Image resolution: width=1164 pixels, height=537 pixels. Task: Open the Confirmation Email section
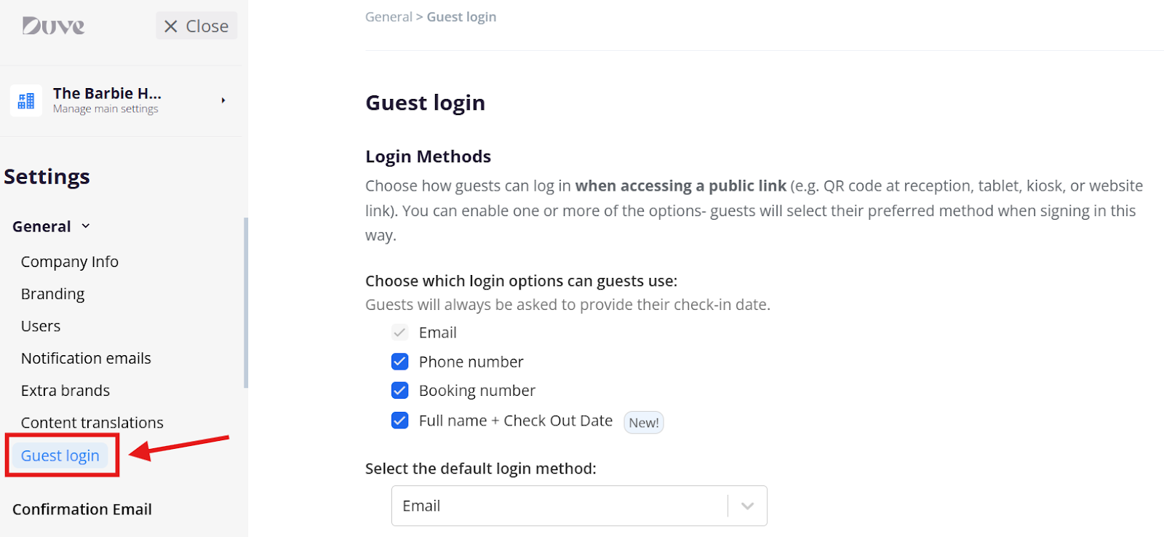coord(82,509)
